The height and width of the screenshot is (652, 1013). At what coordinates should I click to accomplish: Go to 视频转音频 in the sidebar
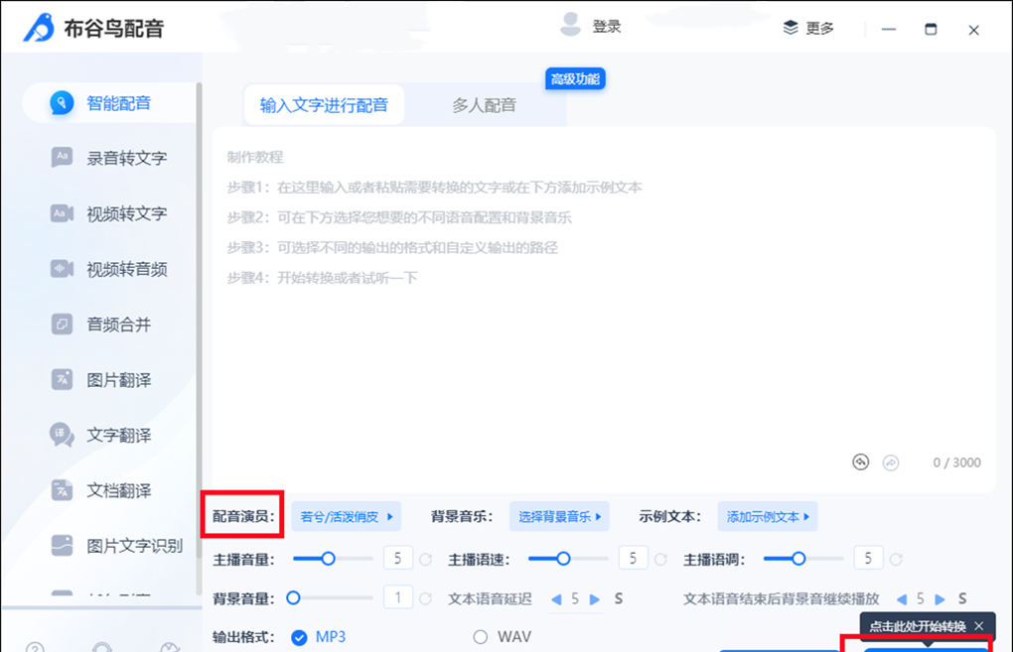pos(110,269)
